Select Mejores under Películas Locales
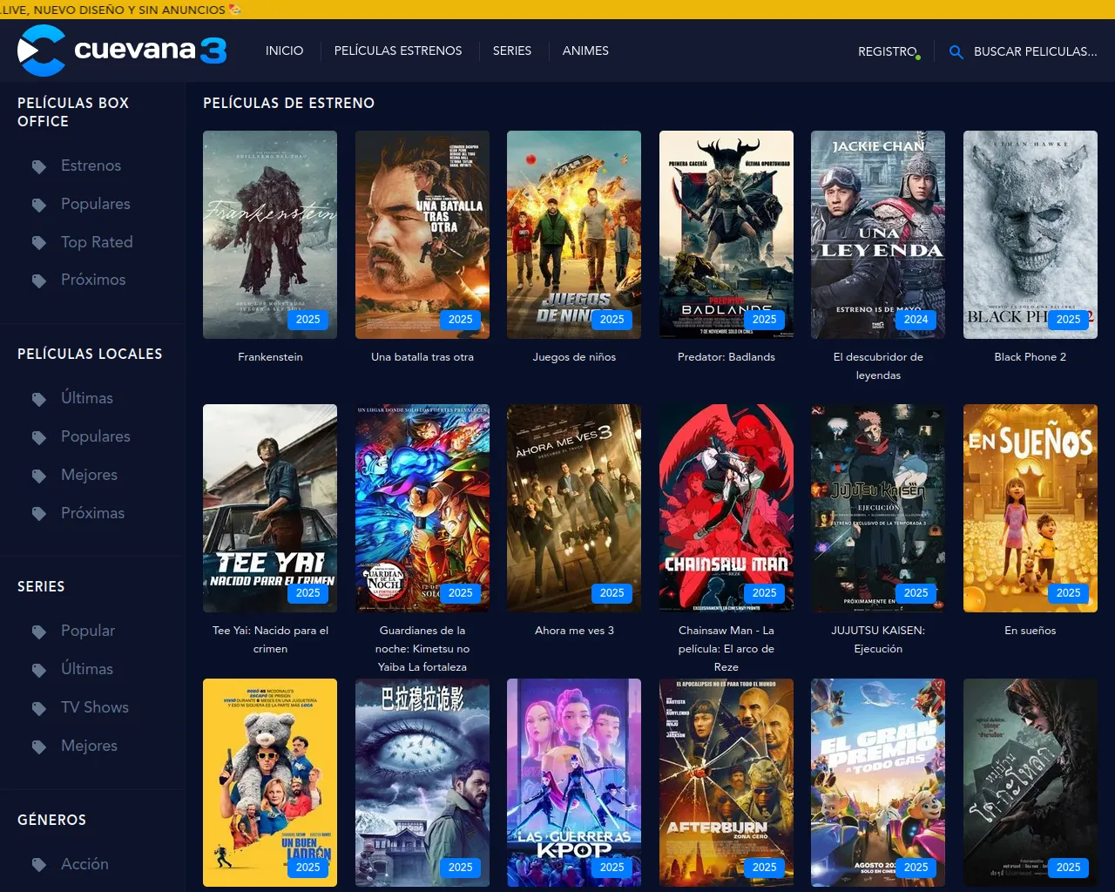 pyautogui.click(x=89, y=475)
